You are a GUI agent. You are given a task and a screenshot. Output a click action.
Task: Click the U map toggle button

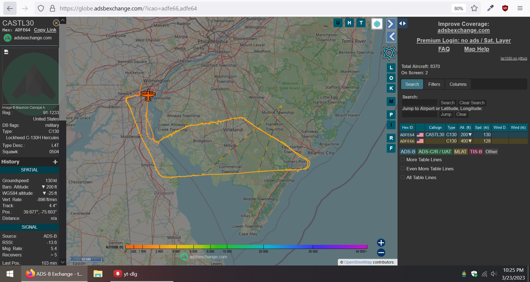tap(338, 23)
